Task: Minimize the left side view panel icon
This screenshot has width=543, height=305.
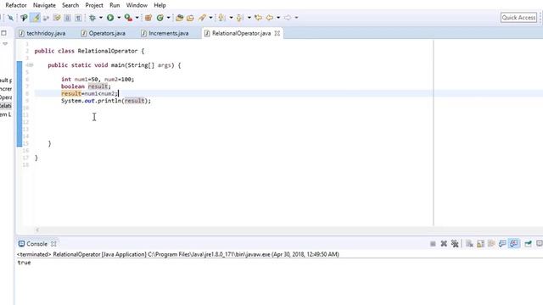Action: coord(3,33)
